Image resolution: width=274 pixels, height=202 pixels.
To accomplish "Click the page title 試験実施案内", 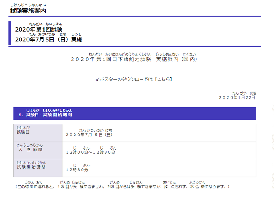I will pos(28,11).
